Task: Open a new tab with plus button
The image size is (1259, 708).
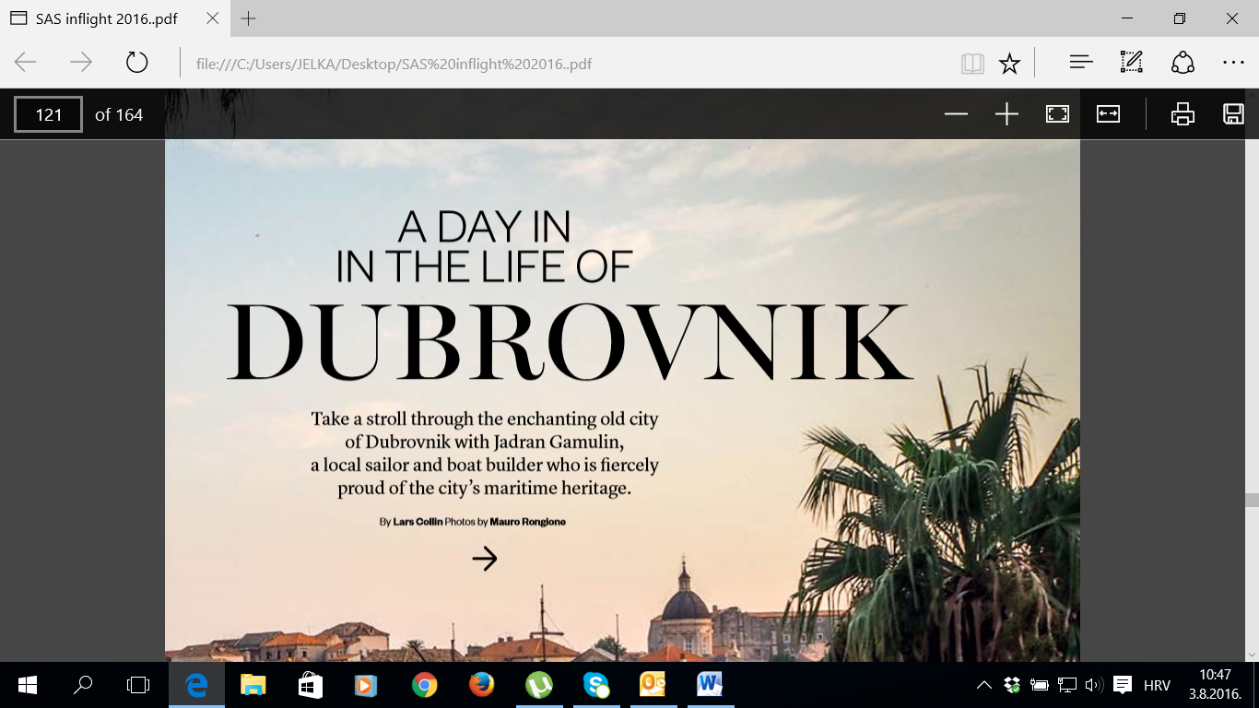Action: 248,18
